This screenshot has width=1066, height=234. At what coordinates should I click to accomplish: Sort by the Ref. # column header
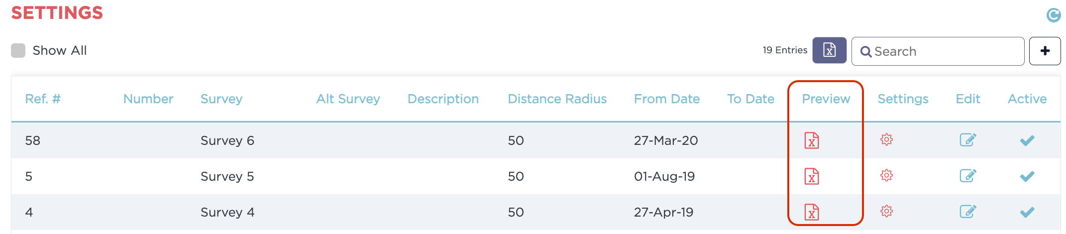pyautogui.click(x=43, y=99)
